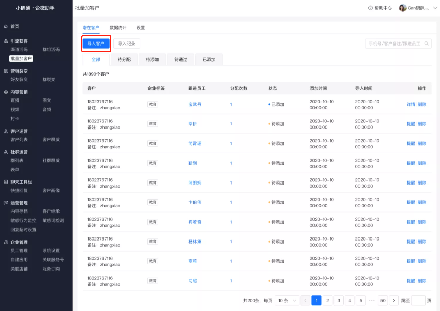Click the user avatar picture
The height and width of the screenshot is (311, 440).
(x=403, y=8)
